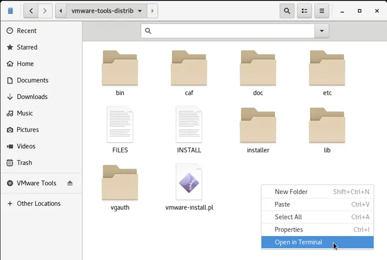Select the installer folder icon
The image size is (387, 260).
258,125
